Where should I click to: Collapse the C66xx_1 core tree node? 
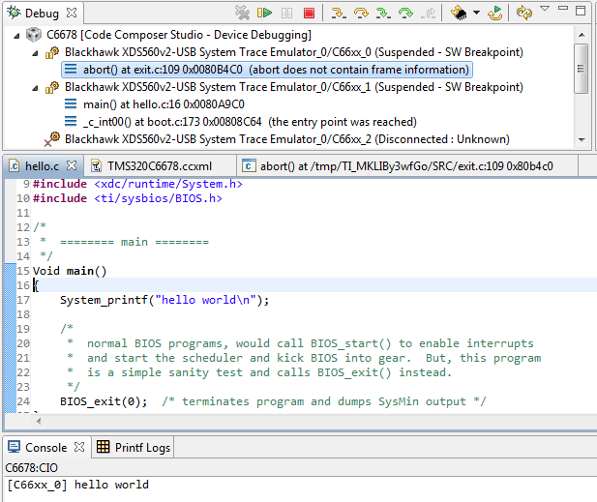[x=35, y=88]
